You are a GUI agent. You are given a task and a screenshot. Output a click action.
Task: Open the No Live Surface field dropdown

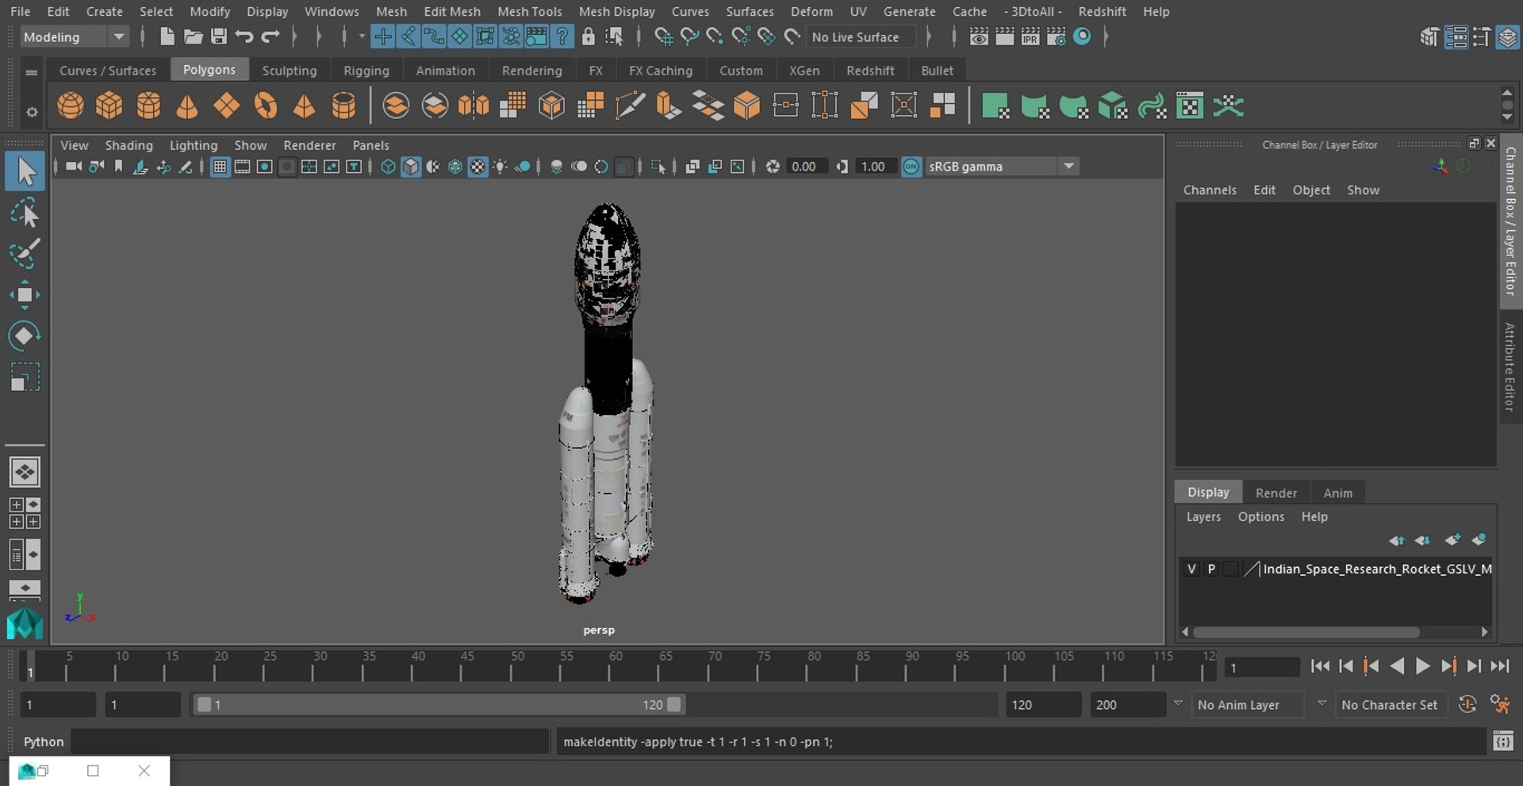coord(861,36)
